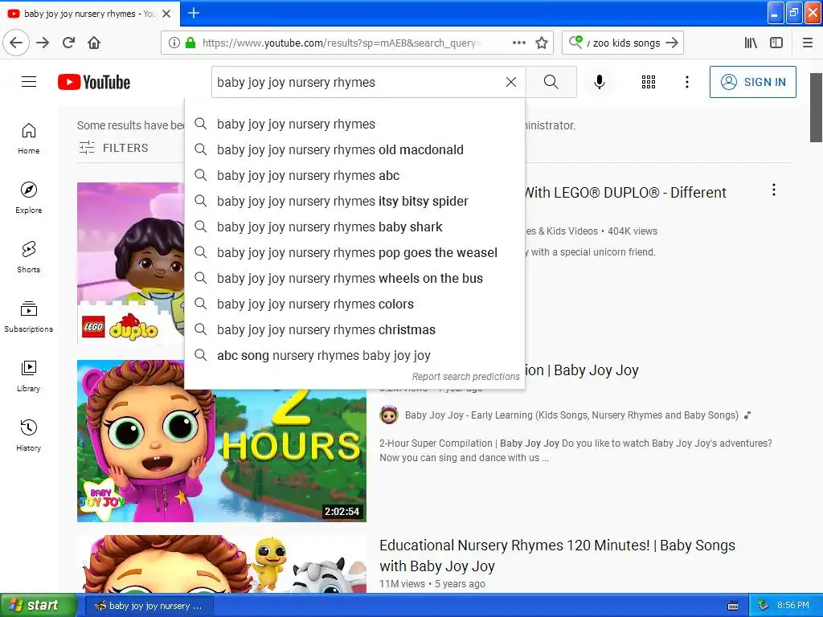The image size is (823, 617).
Task: Clear the YouTube search box text
Action: tap(510, 82)
